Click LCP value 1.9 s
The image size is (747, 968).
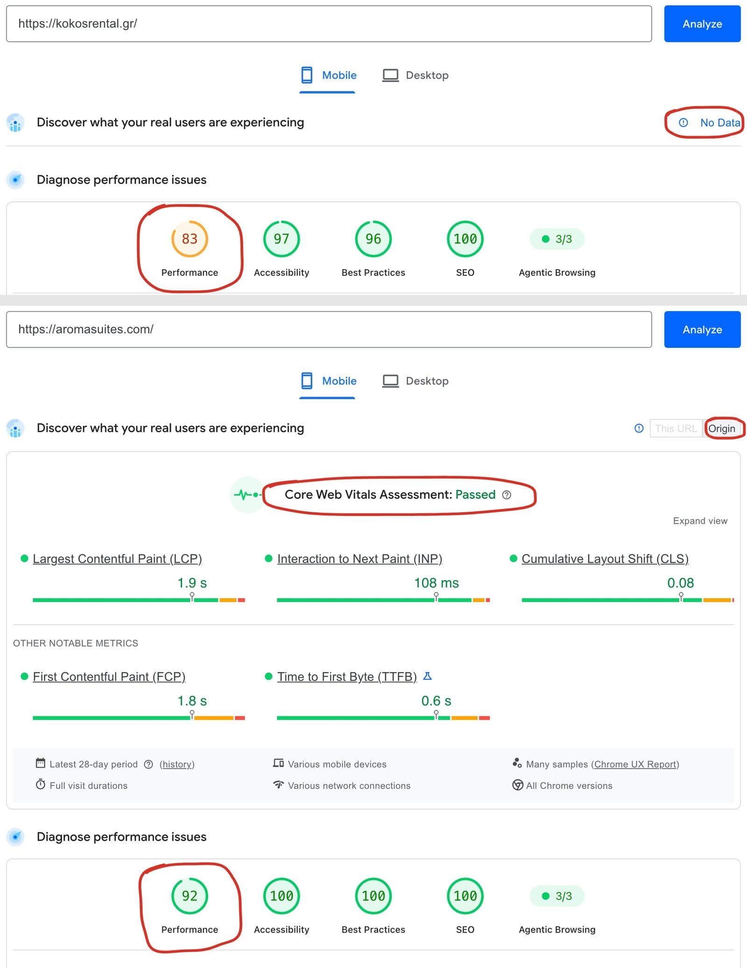pos(192,583)
